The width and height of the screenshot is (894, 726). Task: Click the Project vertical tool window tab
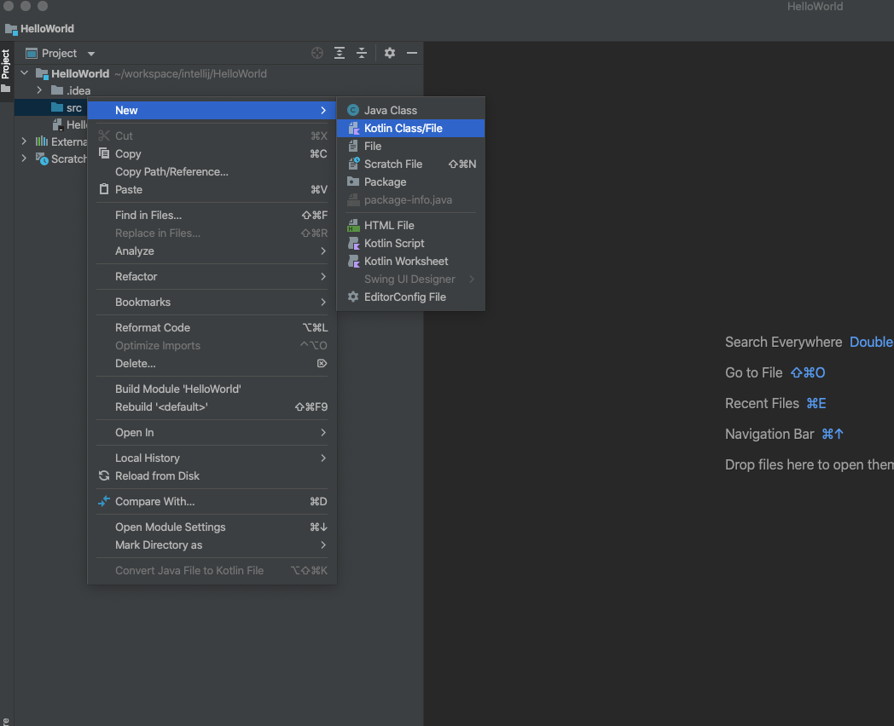(x=6, y=72)
